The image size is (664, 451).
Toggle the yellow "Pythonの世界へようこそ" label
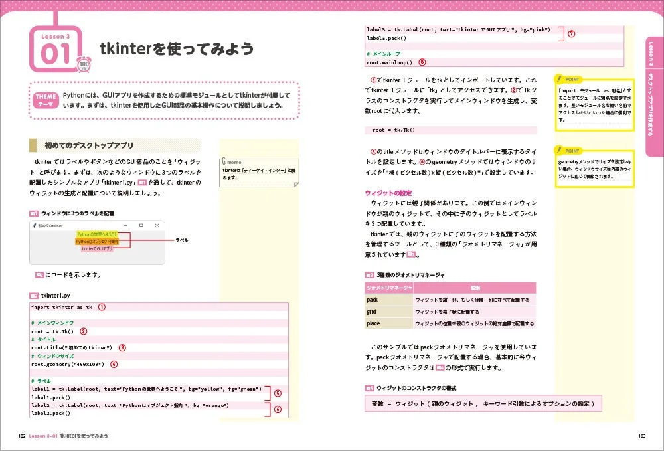pyautogui.click(x=97, y=233)
